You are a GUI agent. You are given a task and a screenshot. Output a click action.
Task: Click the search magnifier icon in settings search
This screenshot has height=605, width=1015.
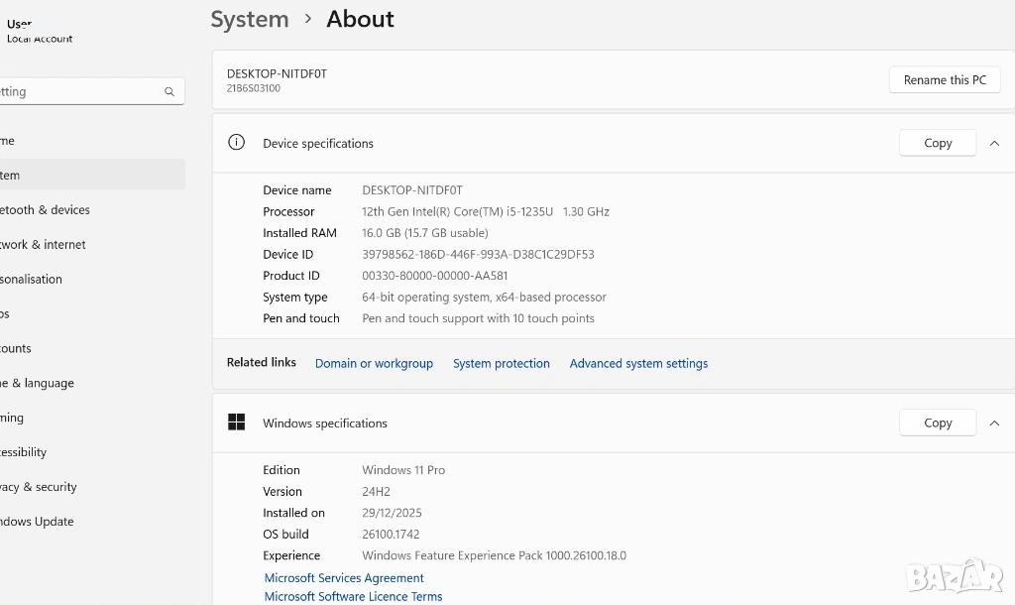(x=169, y=91)
